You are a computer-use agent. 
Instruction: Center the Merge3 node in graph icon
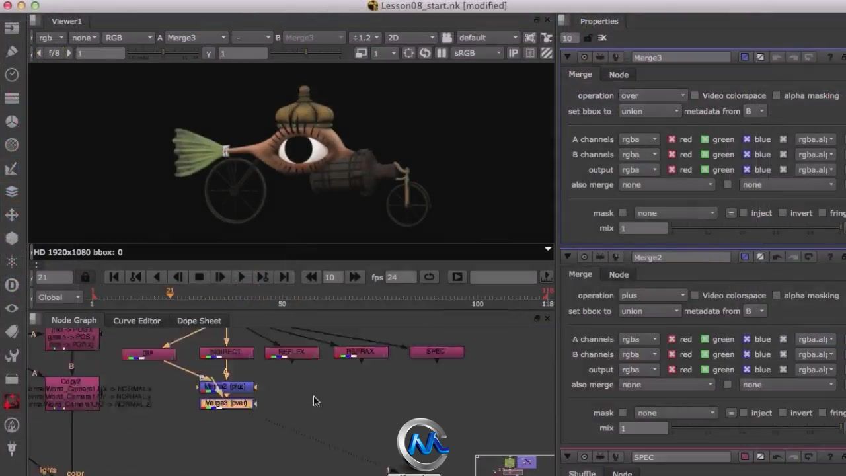tap(584, 58)
